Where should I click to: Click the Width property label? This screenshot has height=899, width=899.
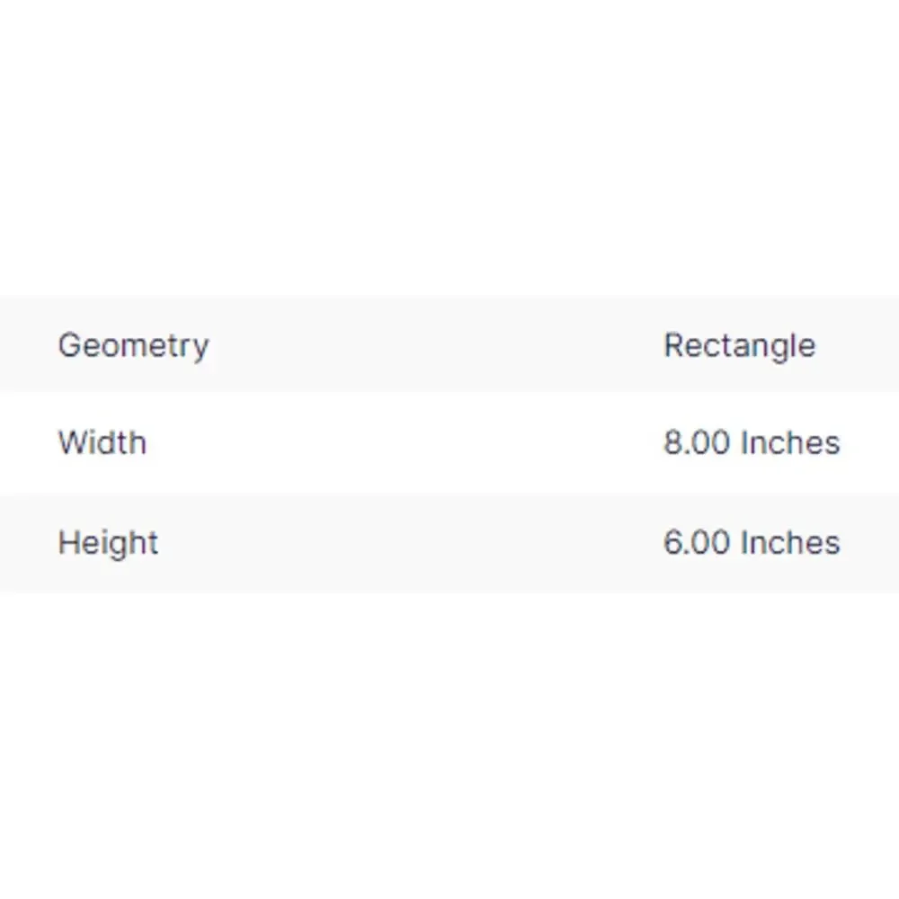[x=102, y=443]
